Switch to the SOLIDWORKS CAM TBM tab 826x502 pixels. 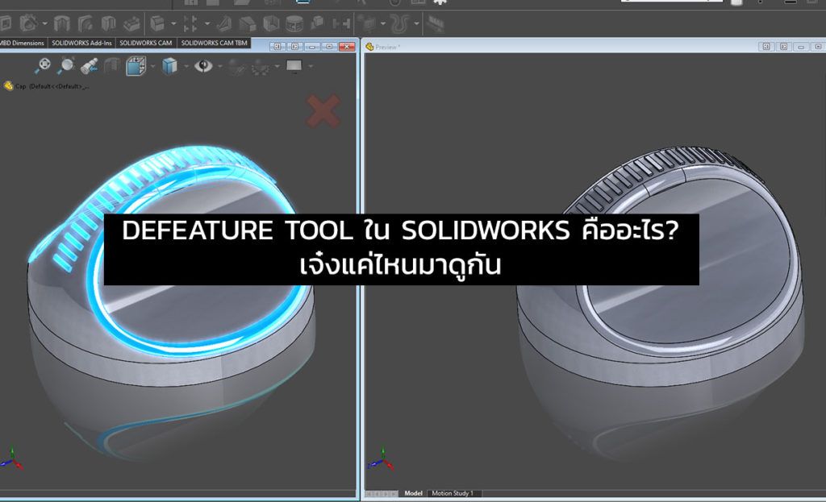coord(215,44)
